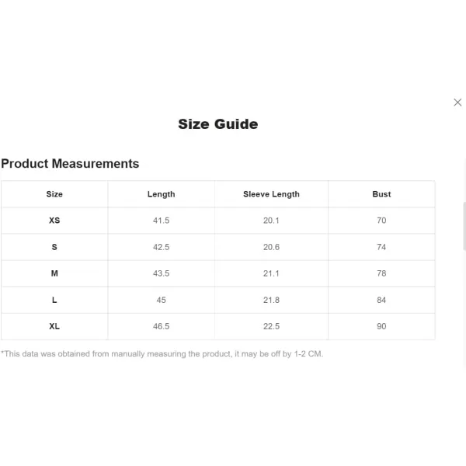The image size is (466, 466).
Task: Click the Size Guide heading
Action: [x=217, y=124]
